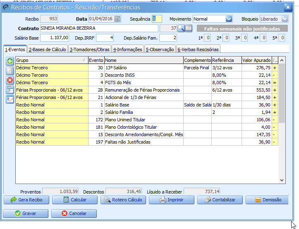Select the Plano Unimed Titular row
Image resolution: width=299 pixels, height=229 pixels.
(147, 120)
